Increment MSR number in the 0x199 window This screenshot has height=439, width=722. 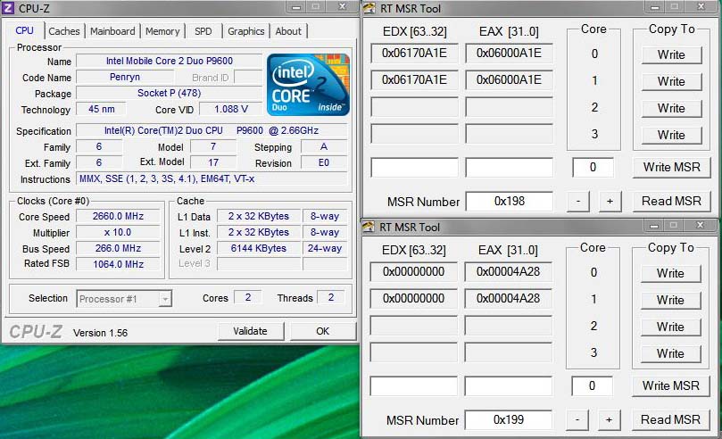[610, 419]
